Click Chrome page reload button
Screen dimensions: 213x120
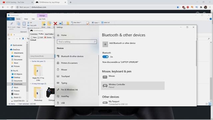12,7
